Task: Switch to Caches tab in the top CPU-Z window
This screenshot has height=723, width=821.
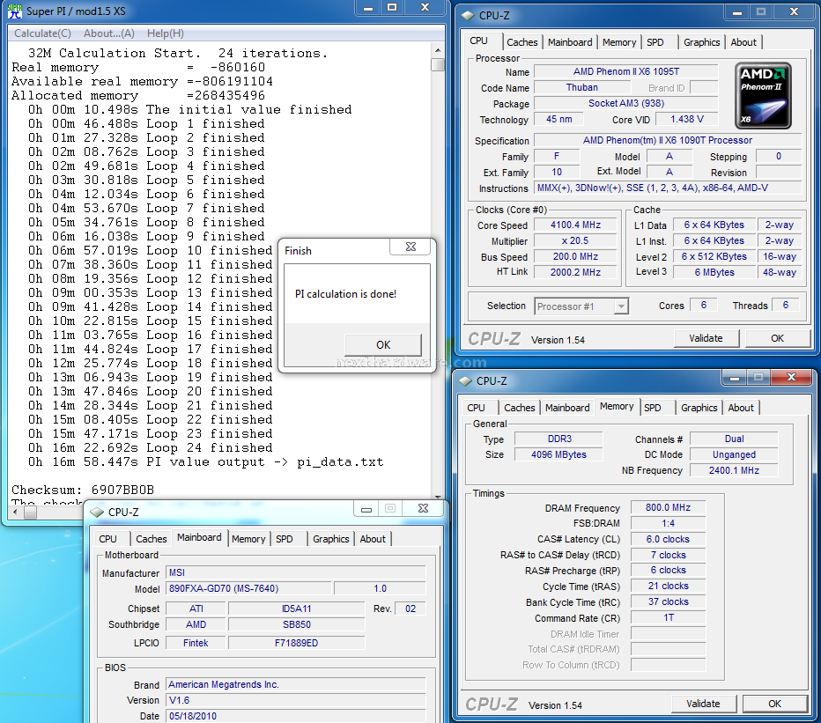Action: click(x=522, y=42)
